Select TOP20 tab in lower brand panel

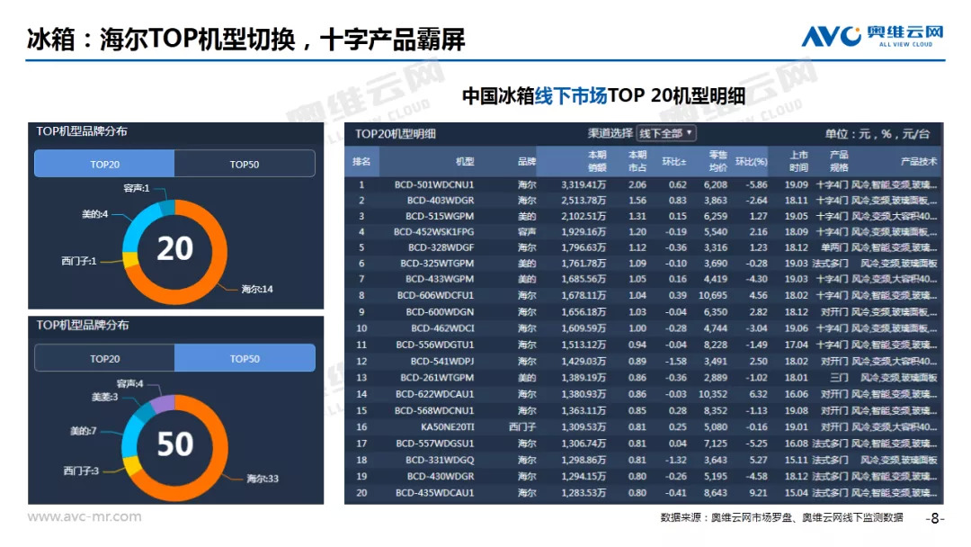(x=104, y=359)
